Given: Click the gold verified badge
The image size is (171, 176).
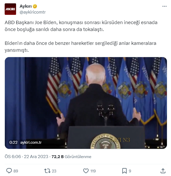Looking at the screenshot, I should coord(35,6).
